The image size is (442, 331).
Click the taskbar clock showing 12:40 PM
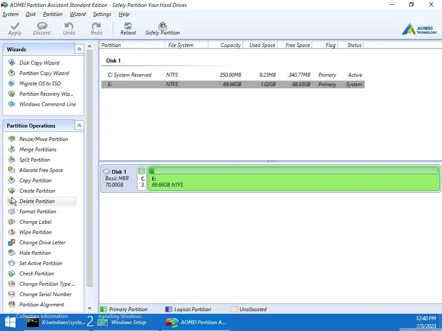pos(426,319)
